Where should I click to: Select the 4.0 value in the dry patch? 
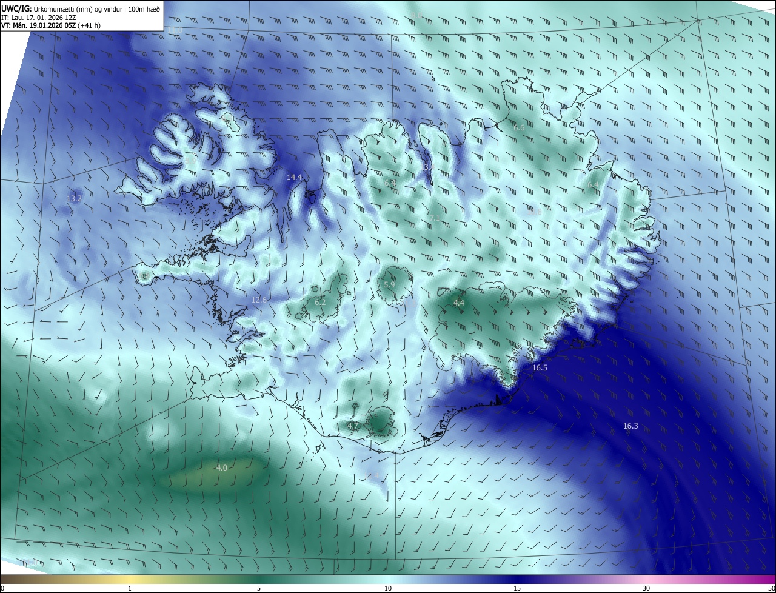point(222,467)
